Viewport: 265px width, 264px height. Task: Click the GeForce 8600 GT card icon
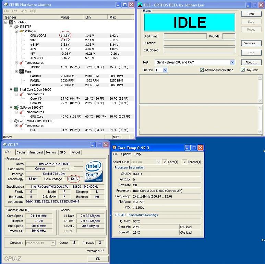click(16, 108)
